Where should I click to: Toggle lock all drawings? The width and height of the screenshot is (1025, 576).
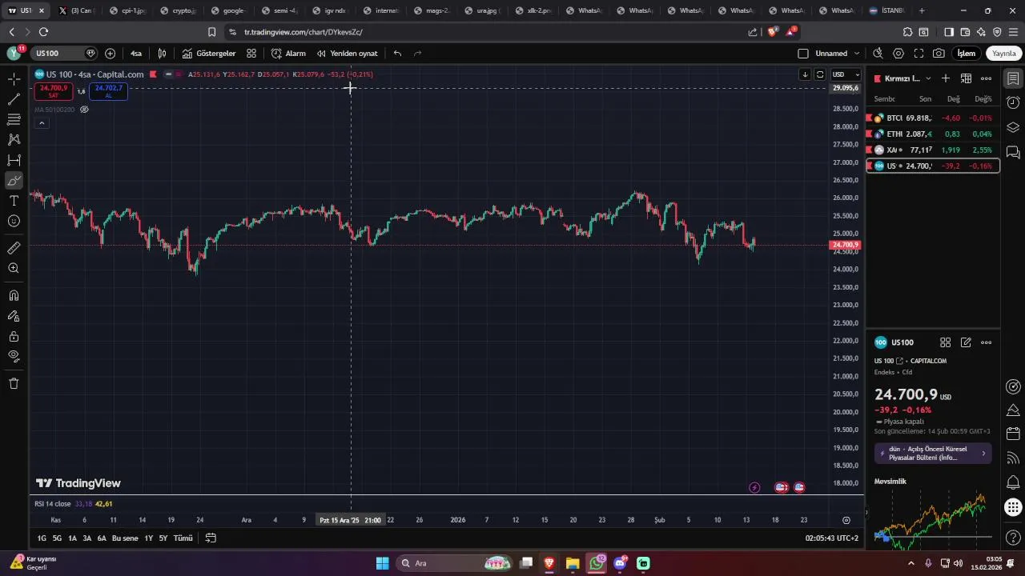pos(14,336)
